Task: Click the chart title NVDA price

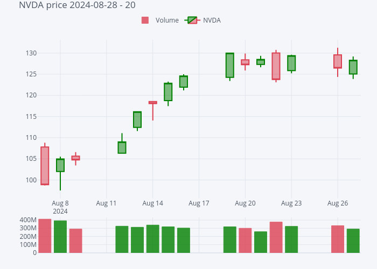Action: pos(77,5)
